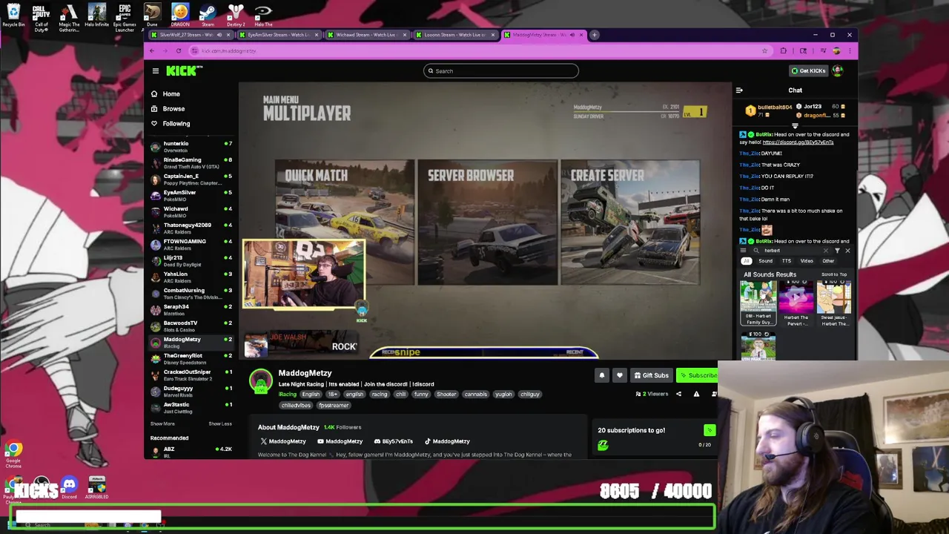The width and height of the screenshot is (949, 534).
Task: Click the Subscribe button
Action: click(x=698, y=375)
